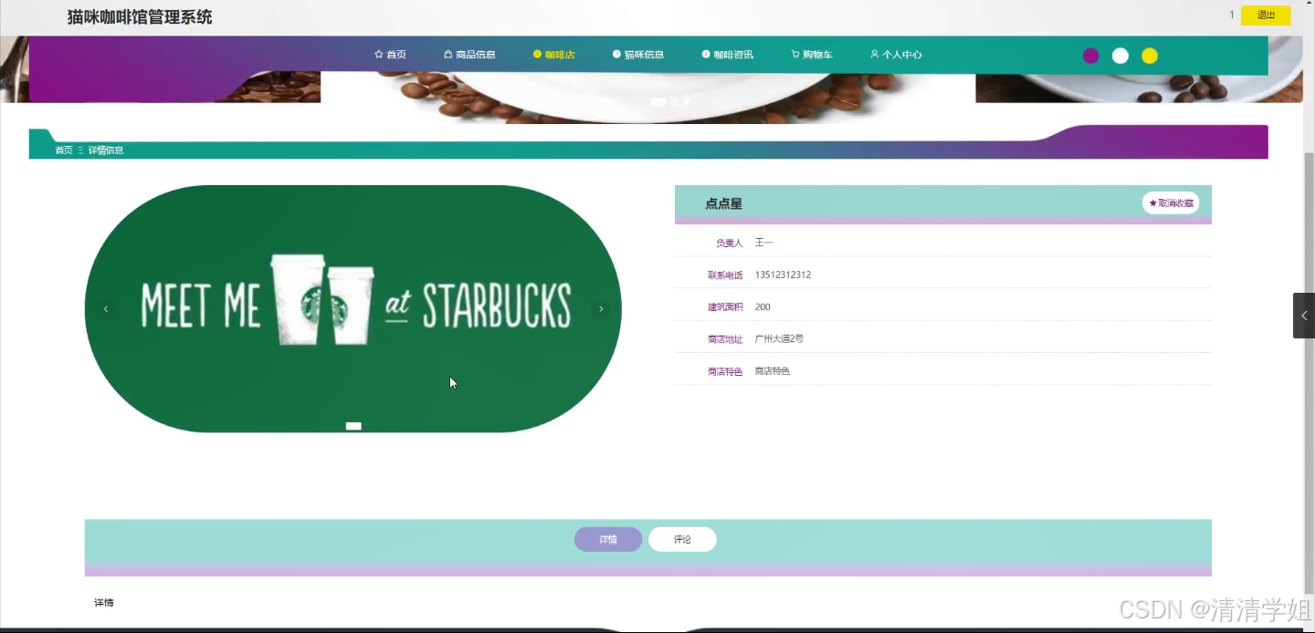1315x633 pixels.
Task: Click the 建筑面积 value 200
Action: [763, 306]
